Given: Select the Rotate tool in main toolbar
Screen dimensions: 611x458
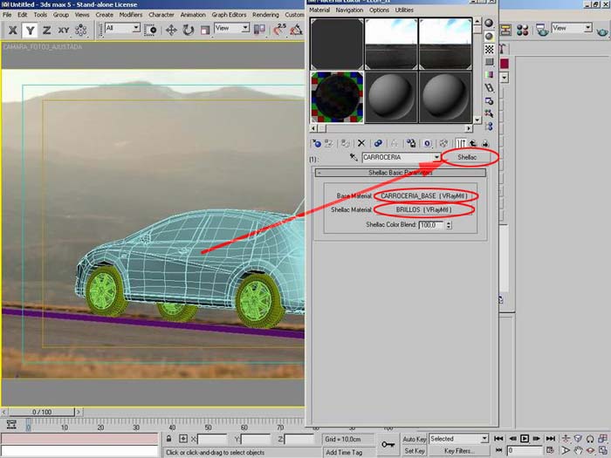Looking at the screenshot, I should coord(189,30).
